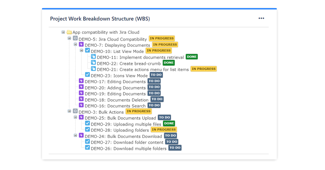Screen dimensions: 325x170
Task: Open DEMO-11: Implement documents retrieval
Action: (140, 57)
